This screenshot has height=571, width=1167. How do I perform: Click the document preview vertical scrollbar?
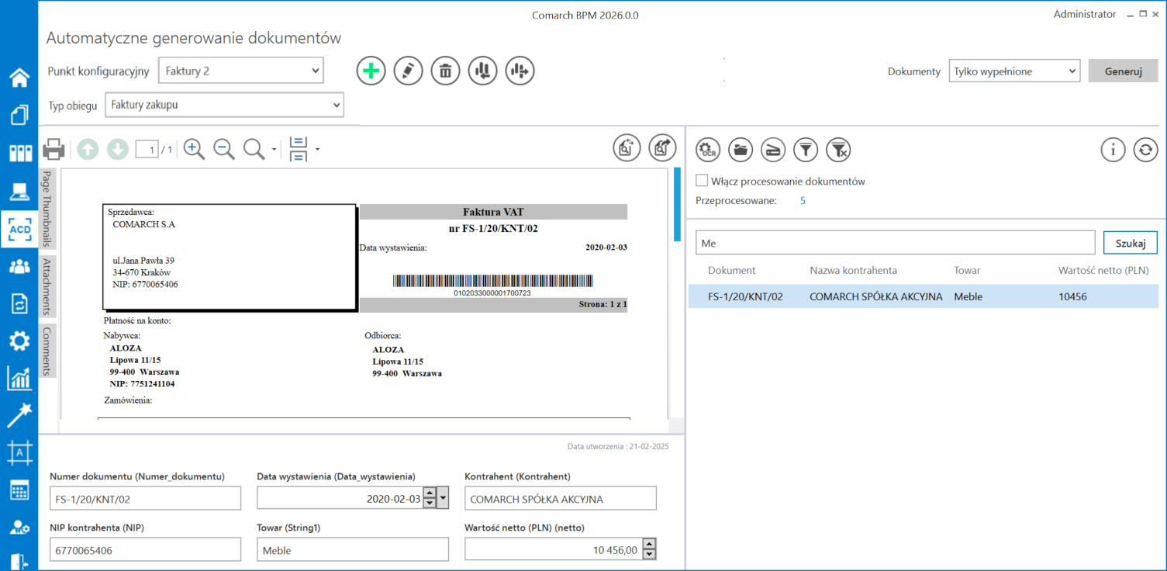(x=677, y=203)
